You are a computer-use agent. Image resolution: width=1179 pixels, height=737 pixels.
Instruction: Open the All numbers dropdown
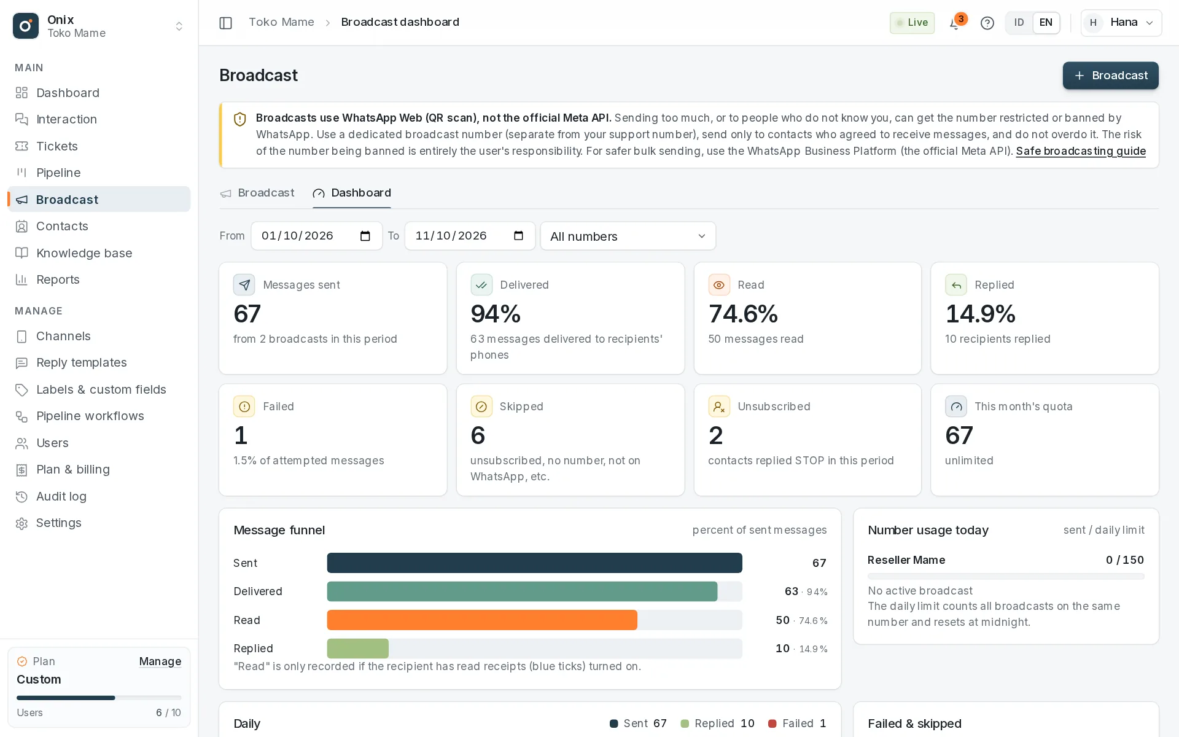click(x=628, y=236)
